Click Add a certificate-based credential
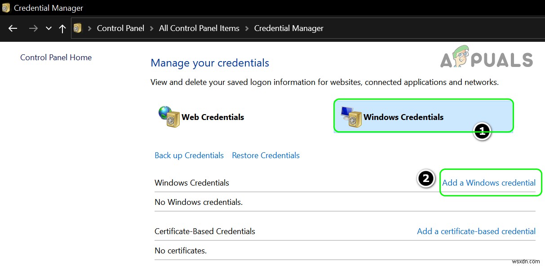Viewport: 545px width, 266px height. coord(476,231)
